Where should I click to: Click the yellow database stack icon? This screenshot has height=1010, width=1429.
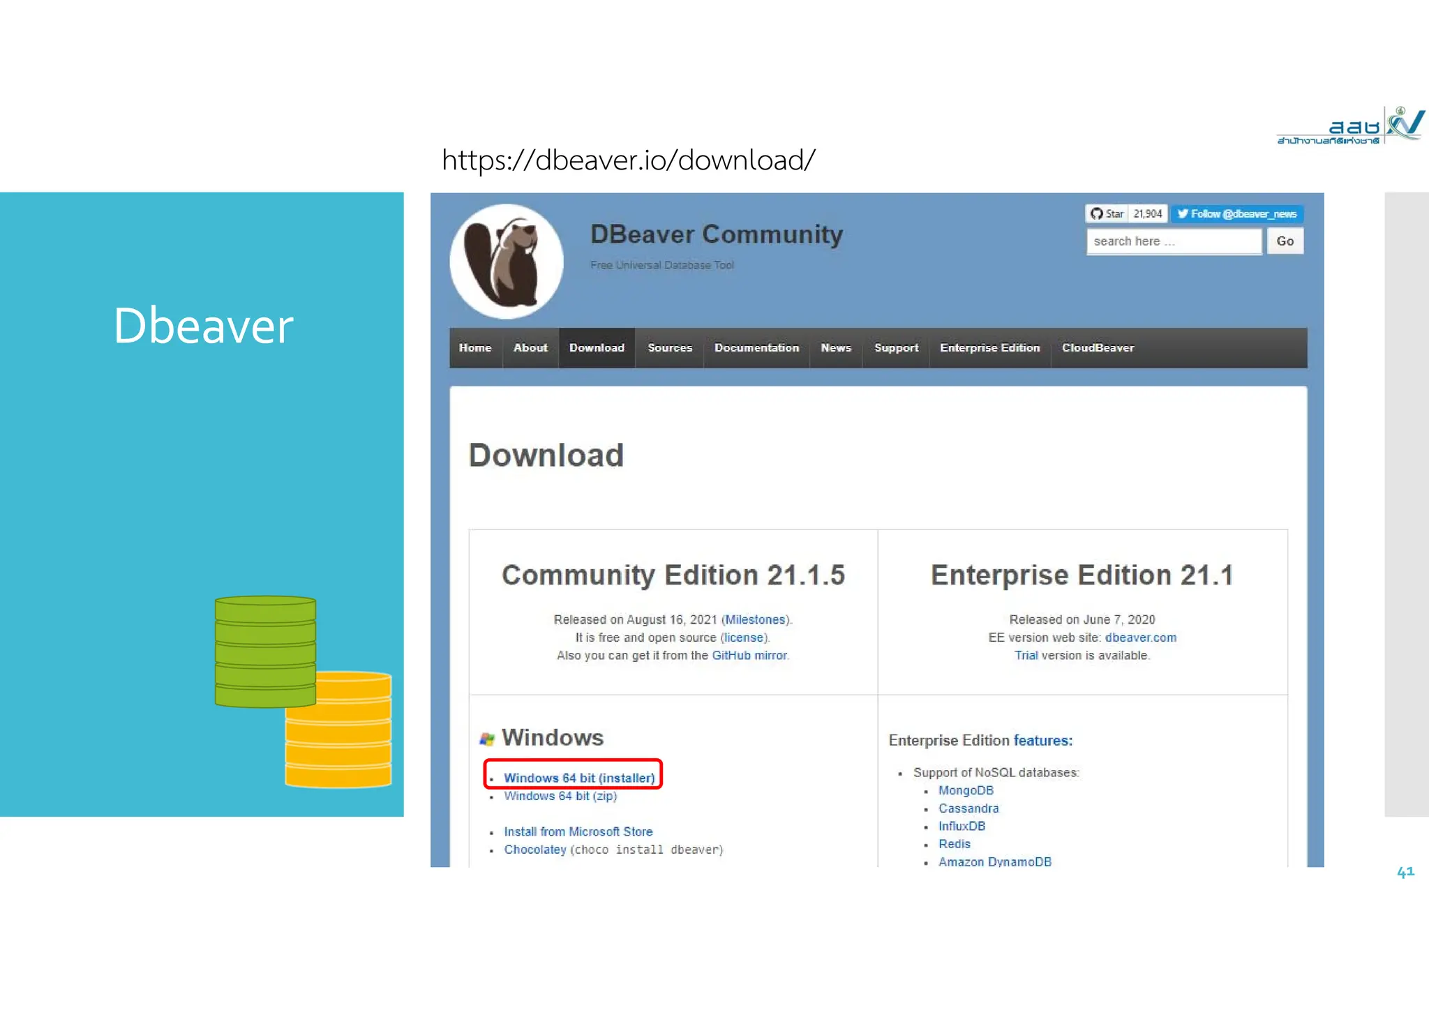pos(338,729)
